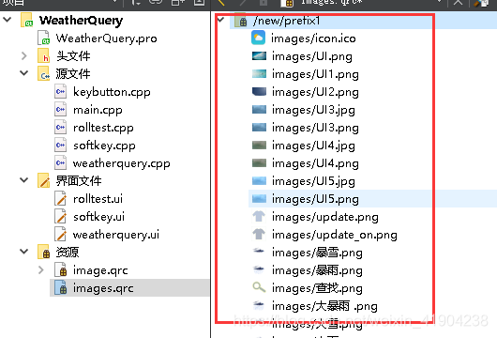Select images/大暴雨 .png resource entry
Viewport: 497px width, 338px height.
pyautogui.click(x=324, y=306)
